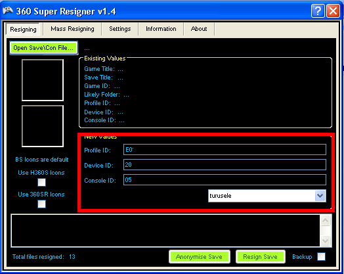This screenshot has height=274, width=344.
Task: Expand the turusele profile dropdown arrow
Action: point(320,196)
